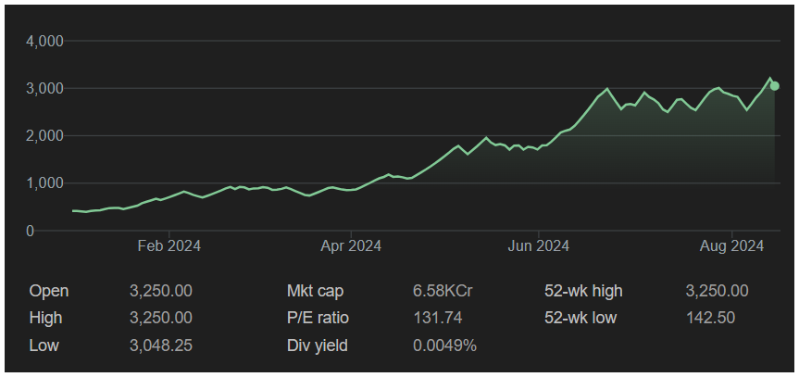Click the P/E ratio label
Screen dimensions: 799x377
tap(318, 318)
